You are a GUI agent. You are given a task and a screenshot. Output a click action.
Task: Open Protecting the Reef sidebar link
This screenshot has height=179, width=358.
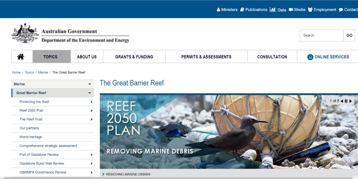click(x=34, y=102)
